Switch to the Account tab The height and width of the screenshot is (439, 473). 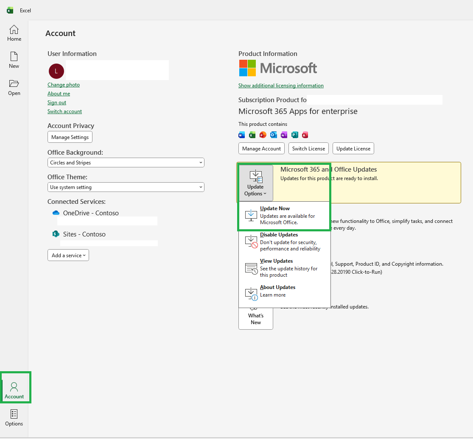14,391
